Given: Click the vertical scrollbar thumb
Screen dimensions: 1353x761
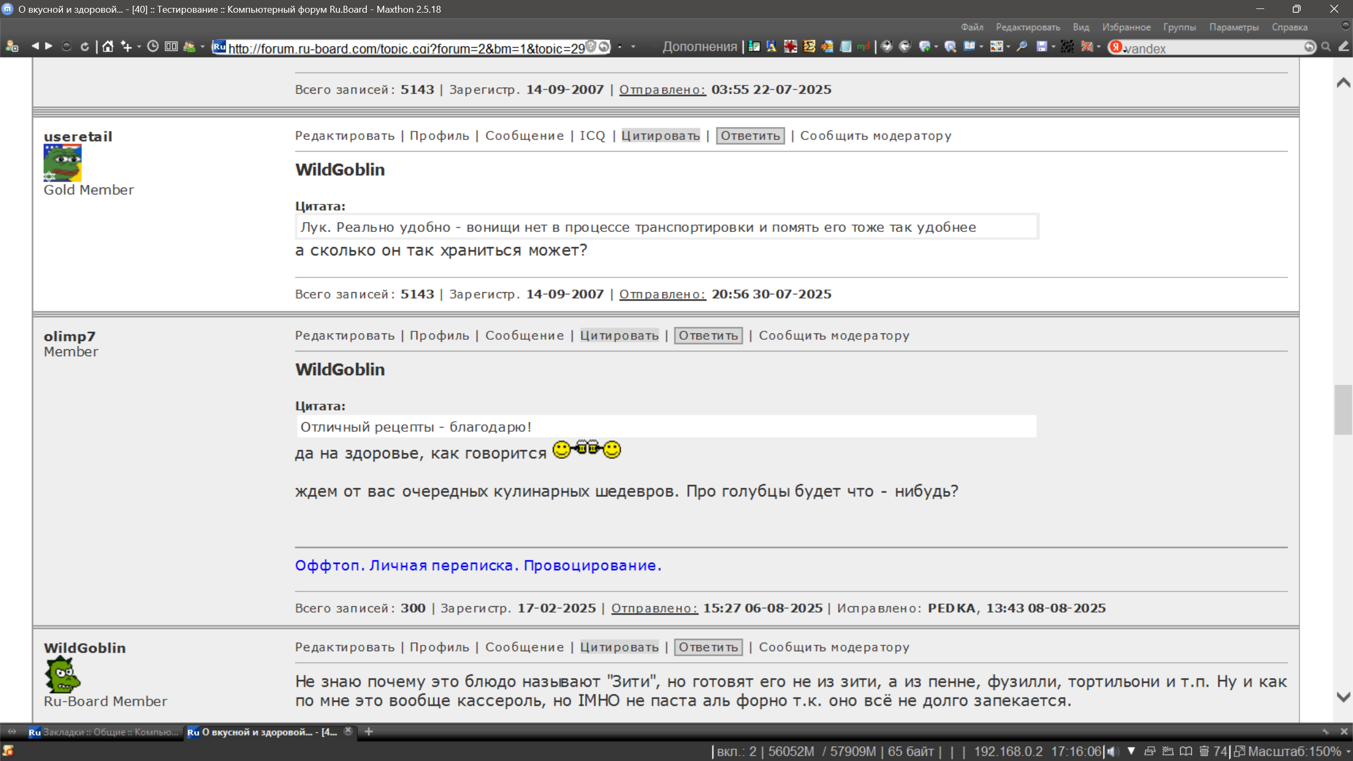Looking at the screenshot, I should click(x=1343, y=410).
